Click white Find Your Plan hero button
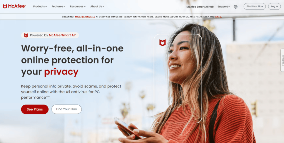The width and height of the screenshot is (284, 143). 67,109
